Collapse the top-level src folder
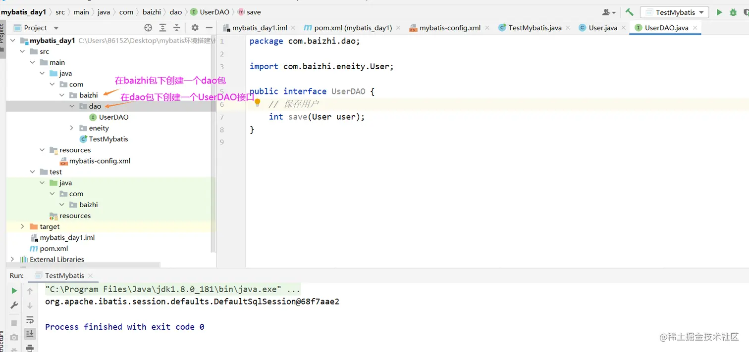 (22, 51)
